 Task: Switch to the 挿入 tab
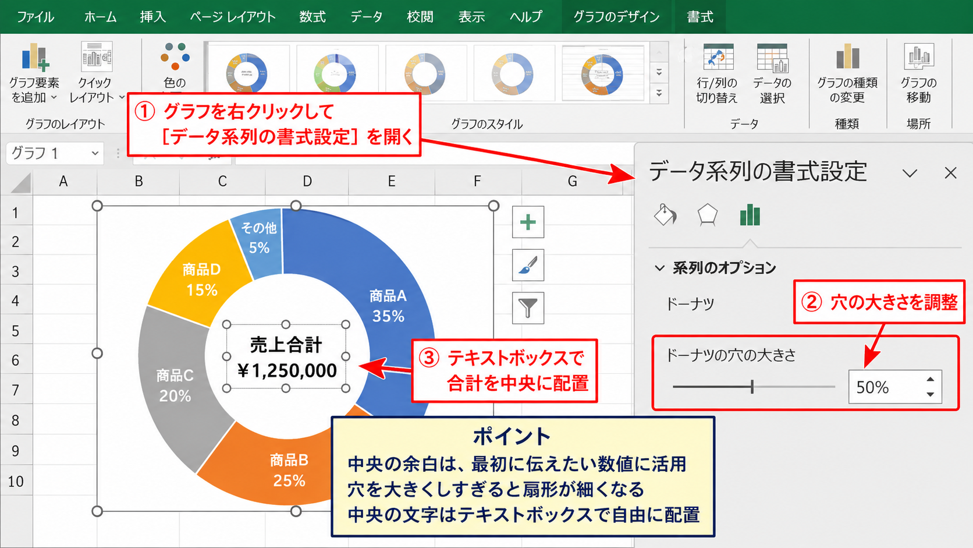pyautogui.click(x=153, y=17)
